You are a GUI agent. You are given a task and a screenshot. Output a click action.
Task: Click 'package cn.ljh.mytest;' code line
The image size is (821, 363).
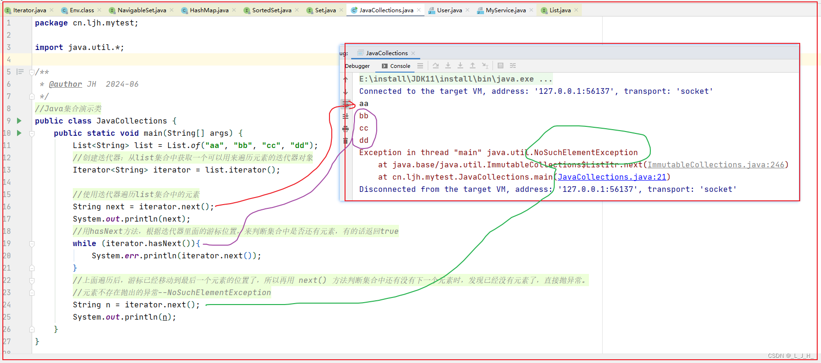86,23
